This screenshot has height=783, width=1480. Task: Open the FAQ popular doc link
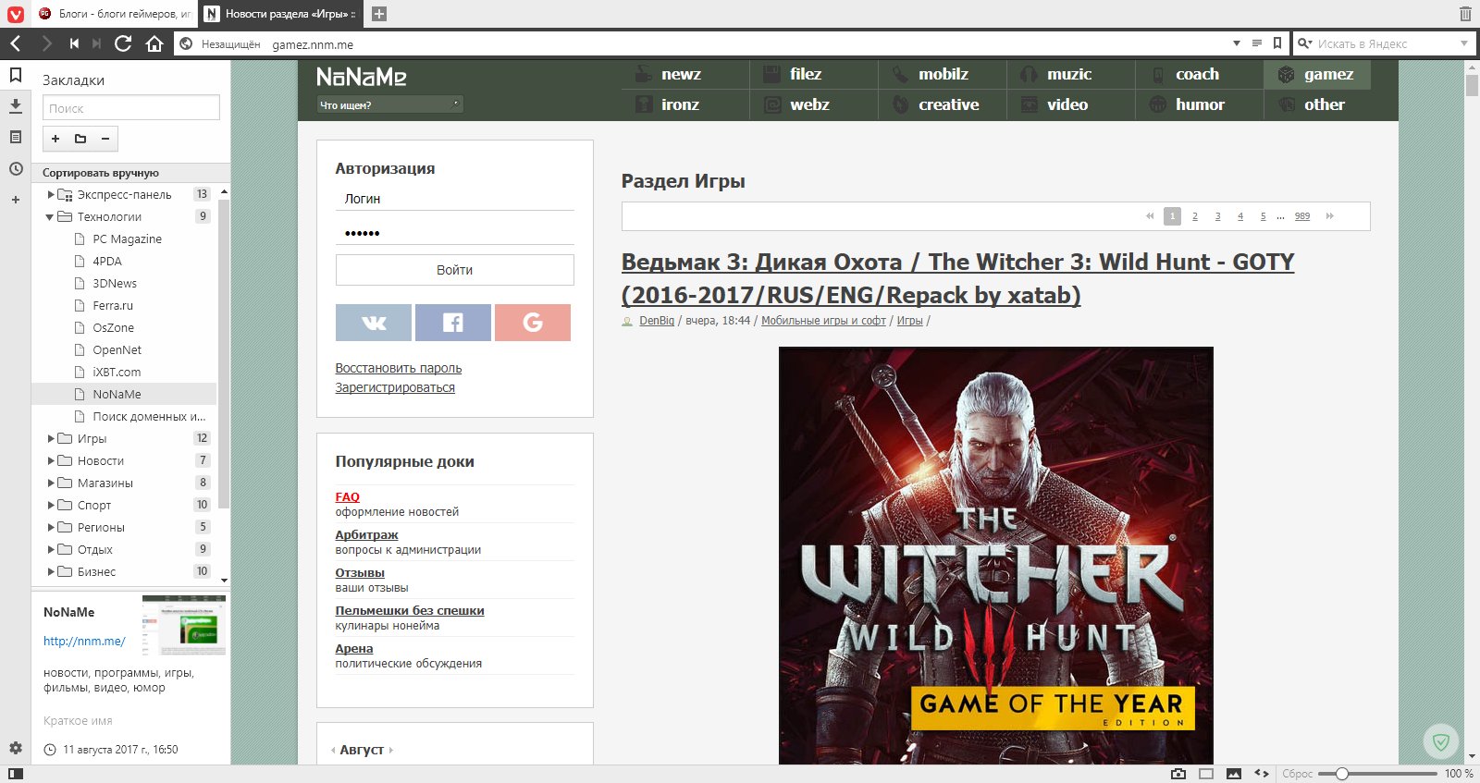point(347,496)
